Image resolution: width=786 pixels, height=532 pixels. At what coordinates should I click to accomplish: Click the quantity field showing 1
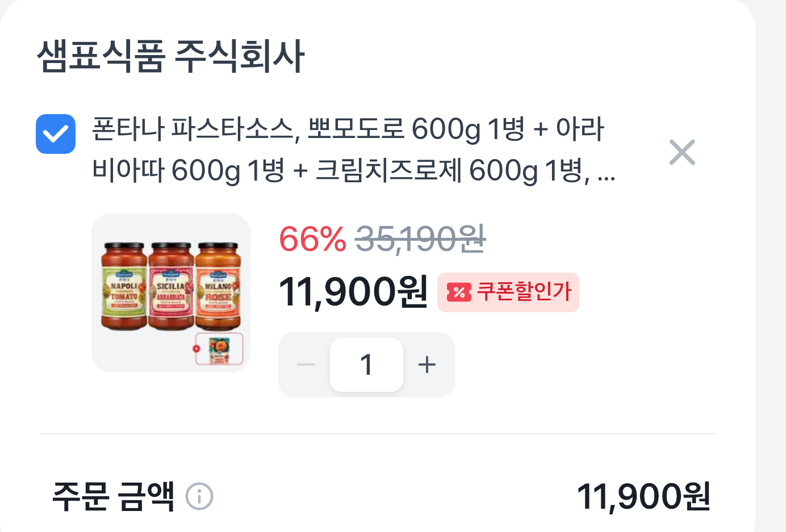[x=366, y=365]
